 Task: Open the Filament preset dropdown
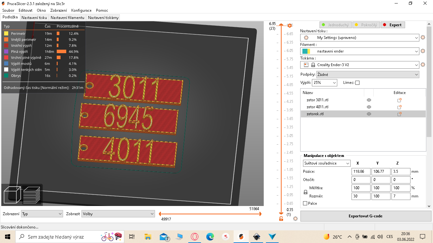[359, 51]
